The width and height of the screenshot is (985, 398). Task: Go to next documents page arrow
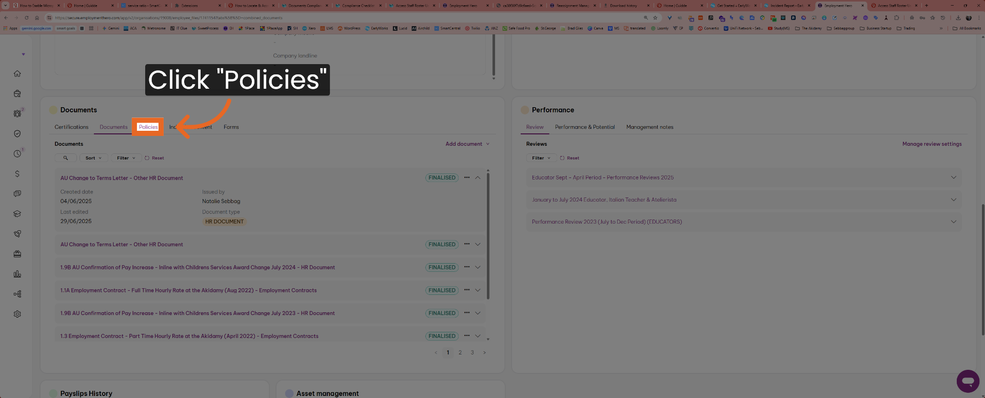click(484, 352)
